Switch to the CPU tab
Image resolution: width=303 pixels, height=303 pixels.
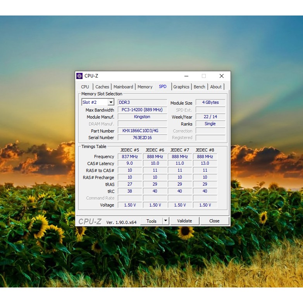pyautogui.click(x=85, y=87)
